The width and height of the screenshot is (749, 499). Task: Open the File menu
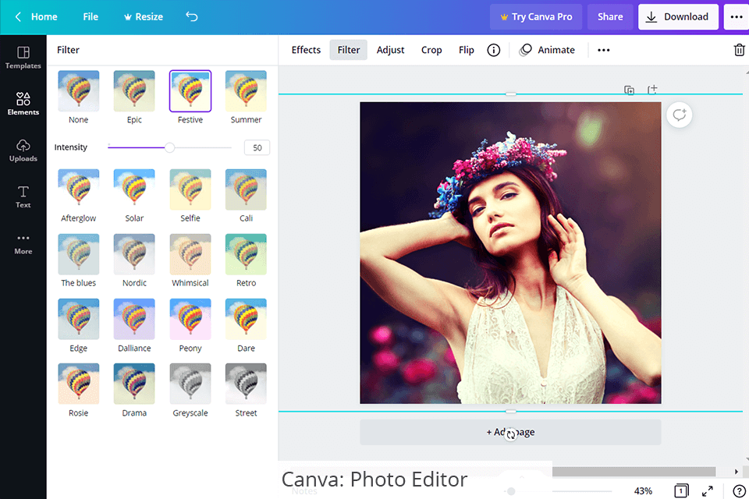click(91, 16)
